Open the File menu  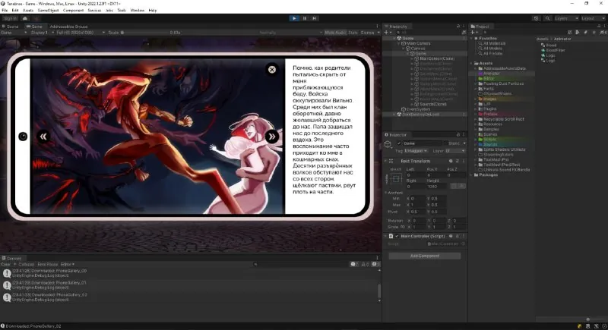[x=5, y=11]
